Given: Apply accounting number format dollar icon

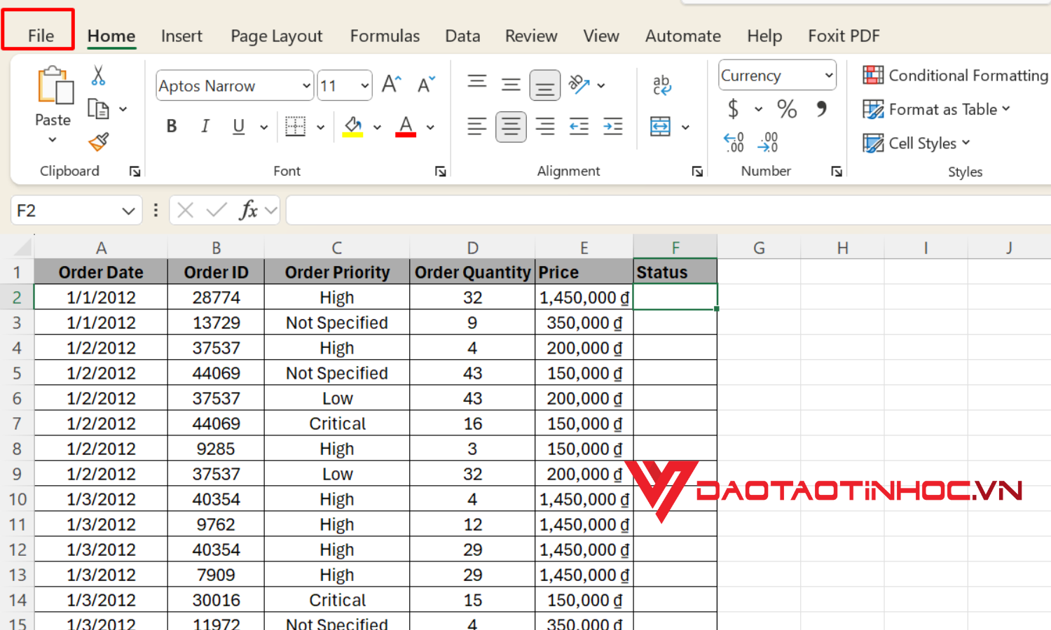Looking at the screenshot, I should pyautogui.click(x=733, y=109).
